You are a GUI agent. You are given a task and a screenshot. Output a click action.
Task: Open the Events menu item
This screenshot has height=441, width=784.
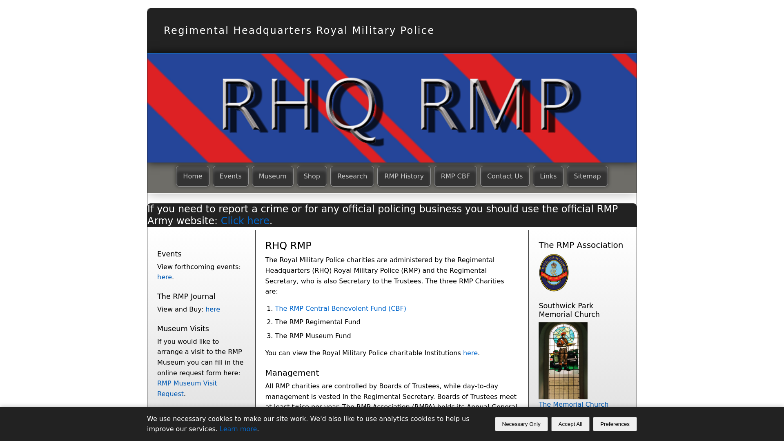pyautogui.click(x=231, y=176)
